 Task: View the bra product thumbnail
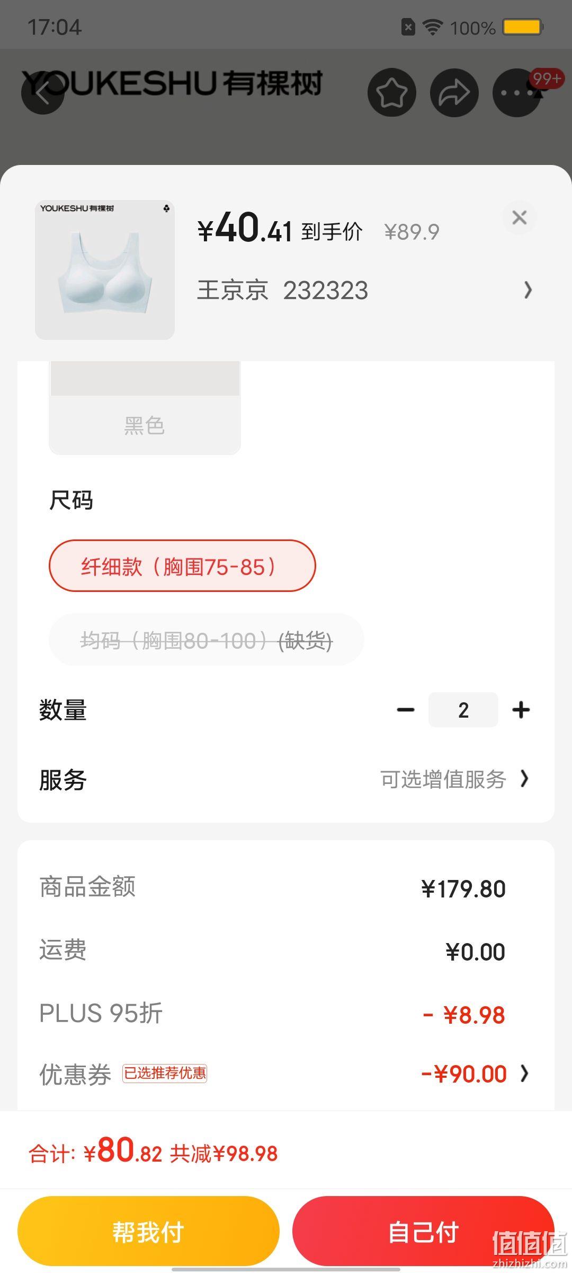(x=105, y=270)
